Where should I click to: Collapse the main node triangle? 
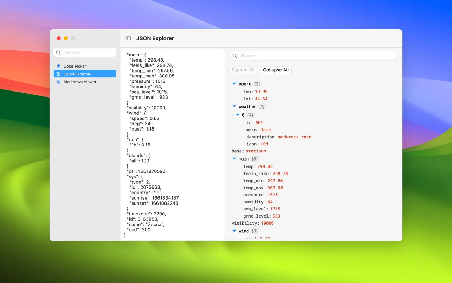(x=234, y=159)
